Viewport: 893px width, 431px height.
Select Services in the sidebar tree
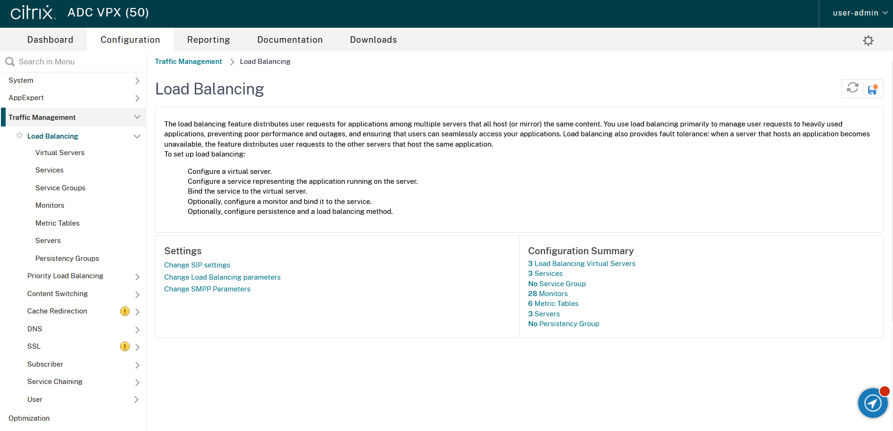coord(49,170)
